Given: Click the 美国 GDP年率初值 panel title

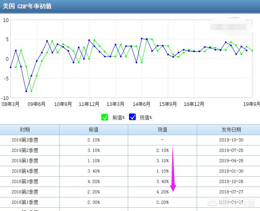Looking at the screenshot, I should pyautogui.click(x=27, y=6).
